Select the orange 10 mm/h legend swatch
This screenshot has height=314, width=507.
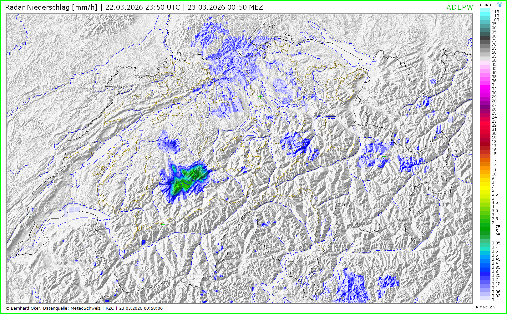[485, 174]
